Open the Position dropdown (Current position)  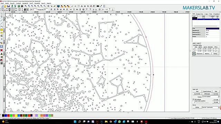point(211,96)
